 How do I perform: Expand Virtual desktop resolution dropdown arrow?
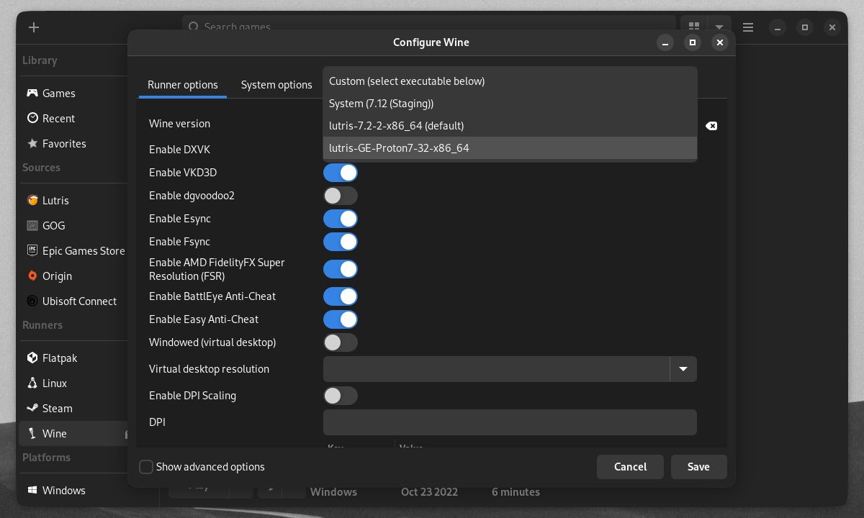pyautogui.click(x=683, y=369)
